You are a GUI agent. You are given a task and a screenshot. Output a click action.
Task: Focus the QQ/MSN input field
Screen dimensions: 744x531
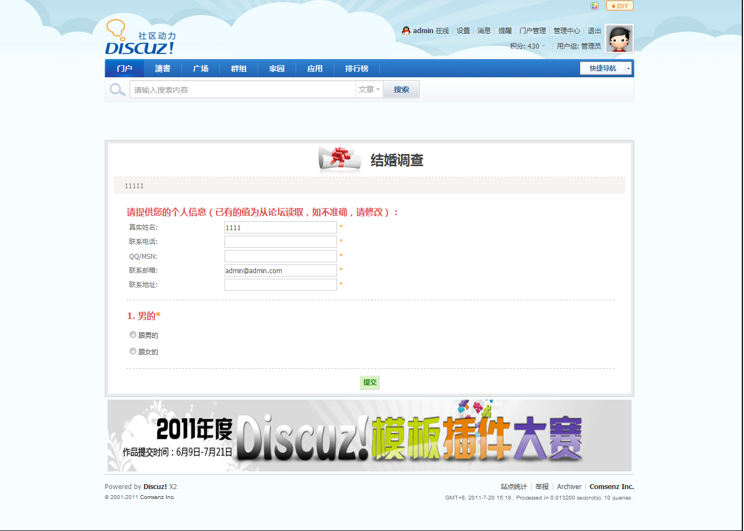pyautogui.click(x=281, y=256)
